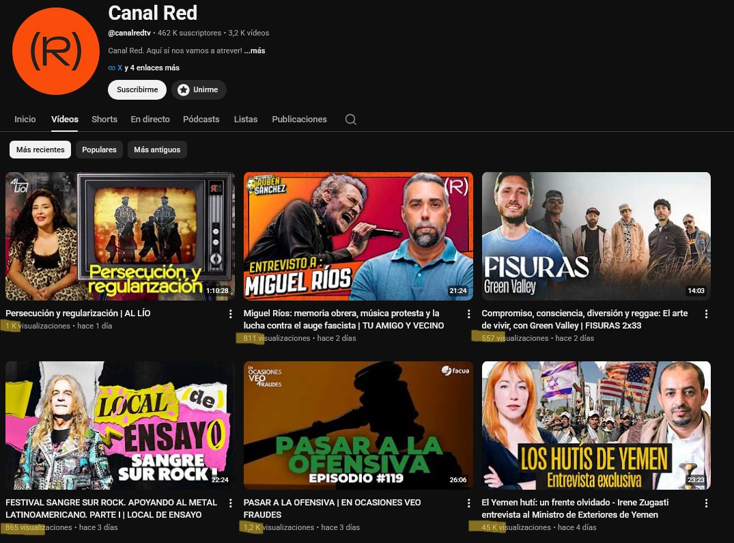Screen dimensions: 734x543
Task: Select the Populares filter chip
Action: pos(99,150)
